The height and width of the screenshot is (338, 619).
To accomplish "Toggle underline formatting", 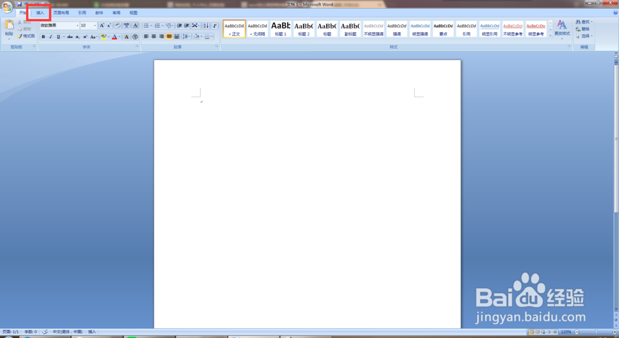I will pos(58,37).
